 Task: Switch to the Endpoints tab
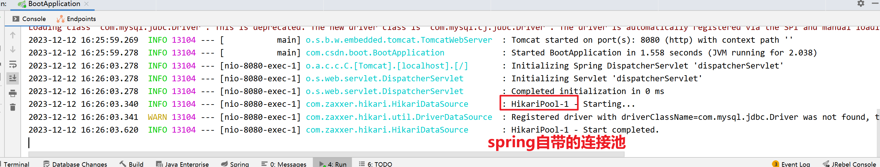[76, 19]
